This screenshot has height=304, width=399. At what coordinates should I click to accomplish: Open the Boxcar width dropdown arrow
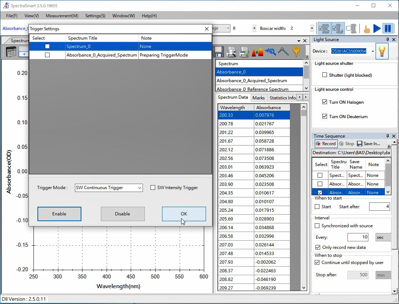(x=312, y=28)
